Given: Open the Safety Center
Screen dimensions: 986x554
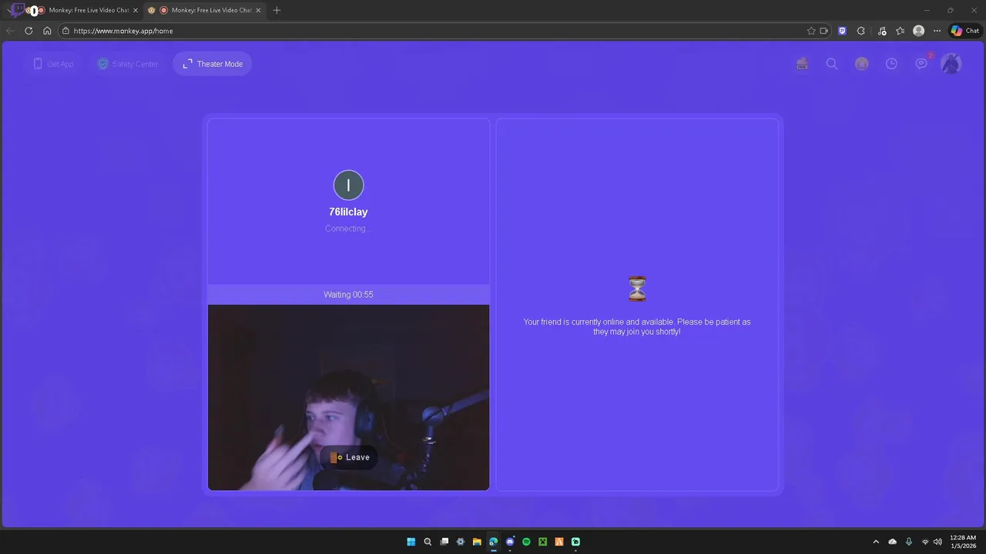Looking at the screenshot, I should 128,64.
